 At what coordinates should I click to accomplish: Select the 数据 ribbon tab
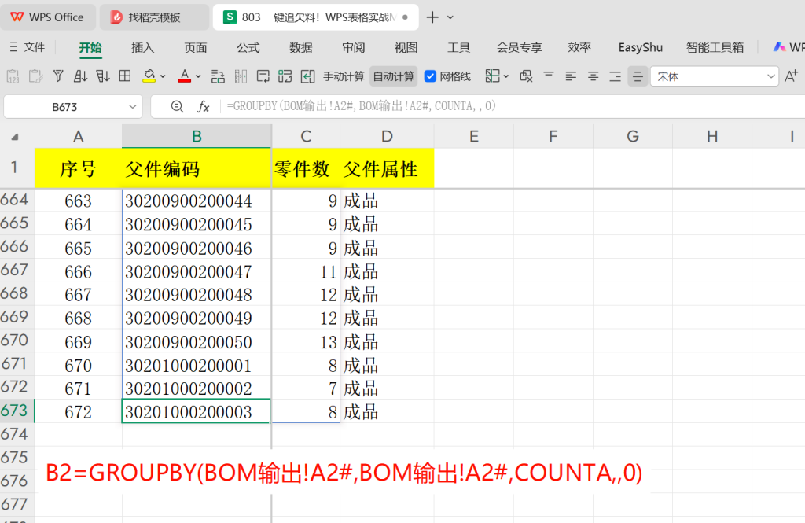click(301, 48)
